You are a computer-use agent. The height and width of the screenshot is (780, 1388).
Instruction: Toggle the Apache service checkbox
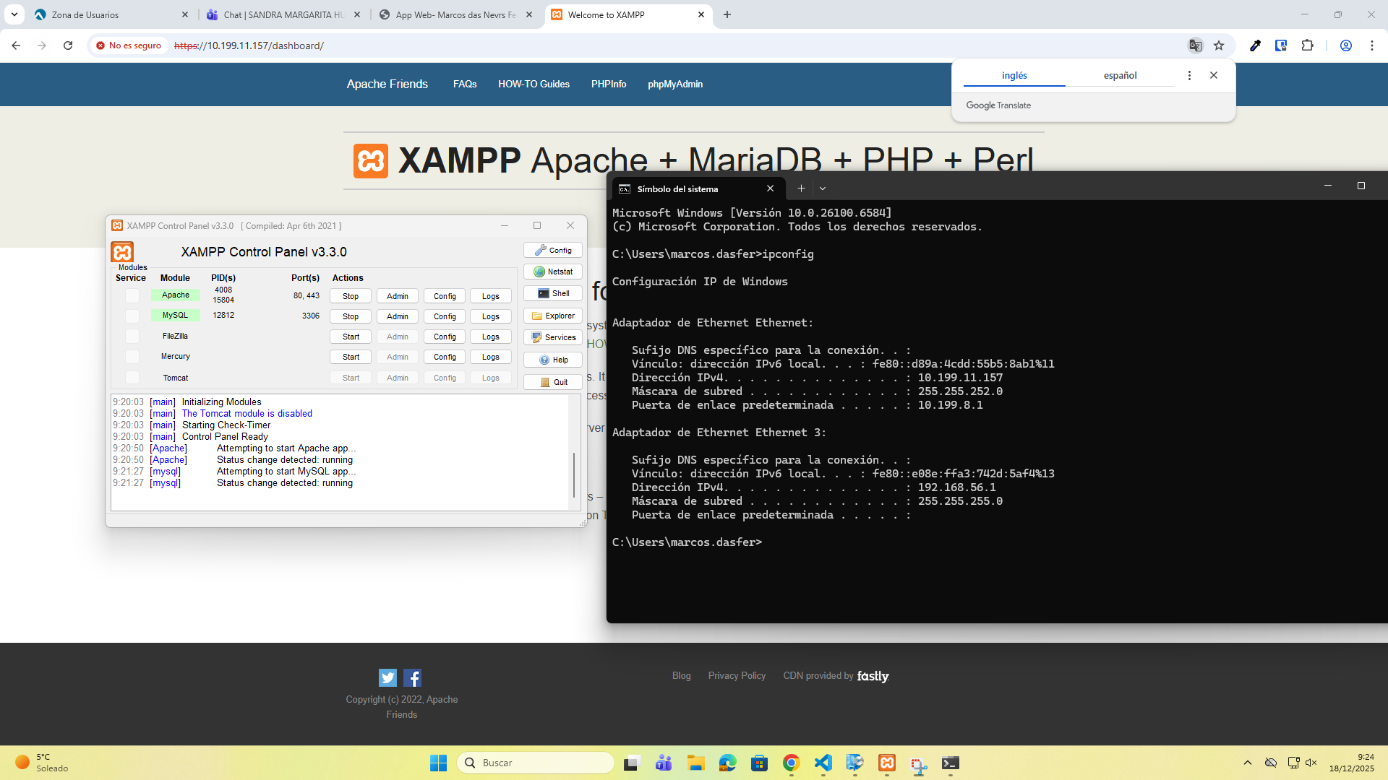click(x=132, y=295)
